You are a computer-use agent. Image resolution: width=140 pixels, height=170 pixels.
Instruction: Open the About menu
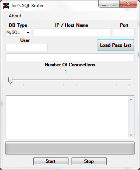point(15,16)
